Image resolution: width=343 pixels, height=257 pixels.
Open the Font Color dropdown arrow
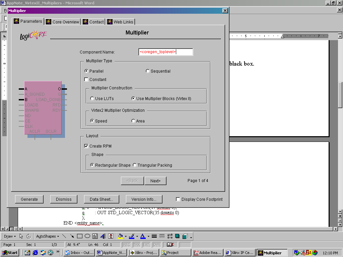(148, 237)
